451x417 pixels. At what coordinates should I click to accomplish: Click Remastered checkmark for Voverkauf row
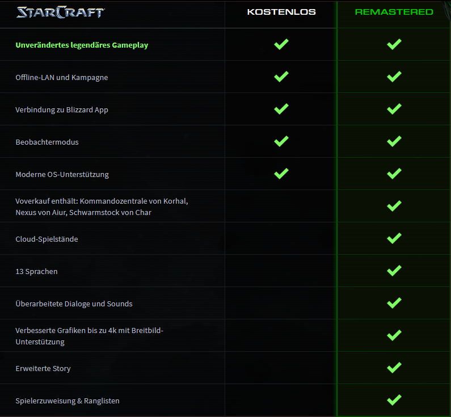point(394,206)
